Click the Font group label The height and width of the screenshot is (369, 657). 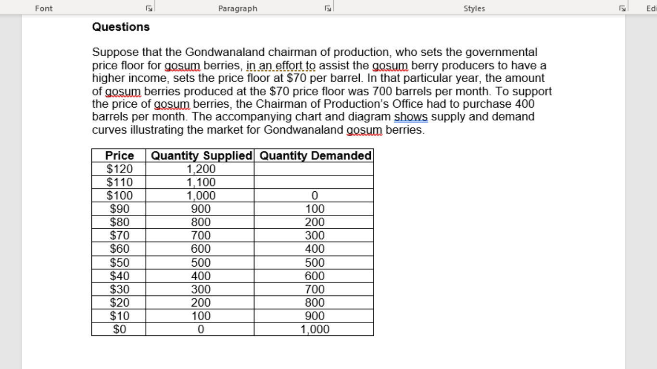(x=43, y=8)
